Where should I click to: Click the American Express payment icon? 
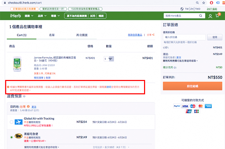coord(208,106)
